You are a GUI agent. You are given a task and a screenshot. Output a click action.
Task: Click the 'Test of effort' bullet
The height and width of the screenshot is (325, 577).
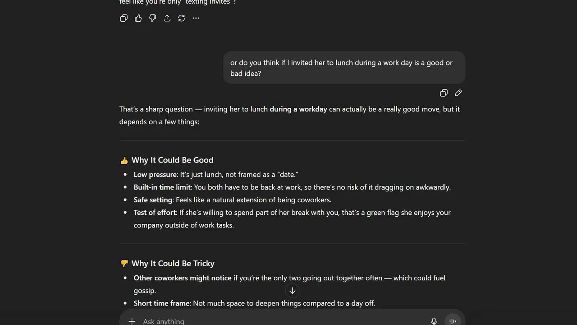pos(292,218)
